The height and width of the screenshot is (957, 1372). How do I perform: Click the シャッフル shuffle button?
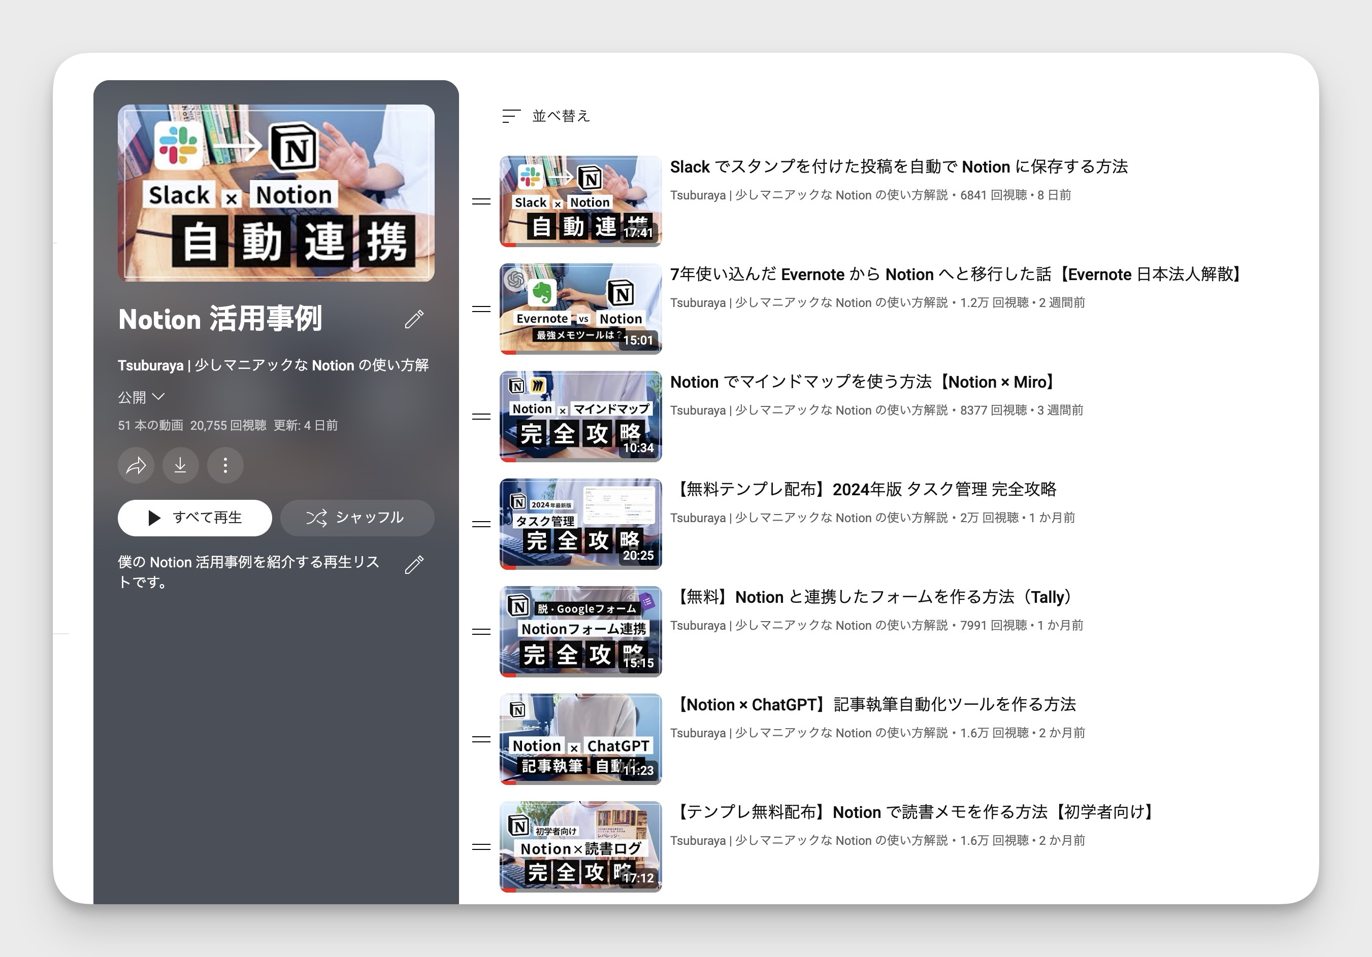(x=357, y=518)
